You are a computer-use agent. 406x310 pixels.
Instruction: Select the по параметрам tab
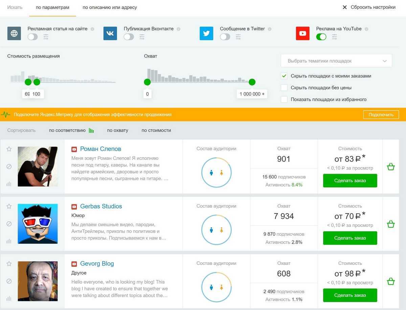[x=52, y=7]
